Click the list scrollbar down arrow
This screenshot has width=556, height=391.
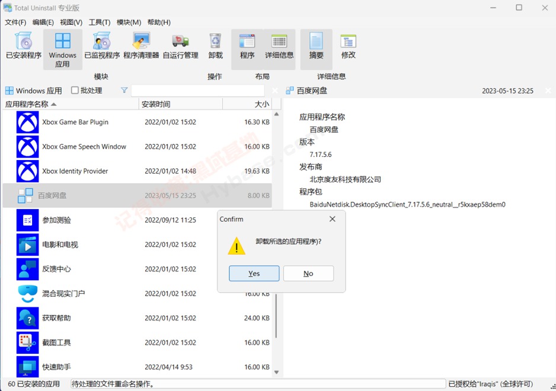277,372
